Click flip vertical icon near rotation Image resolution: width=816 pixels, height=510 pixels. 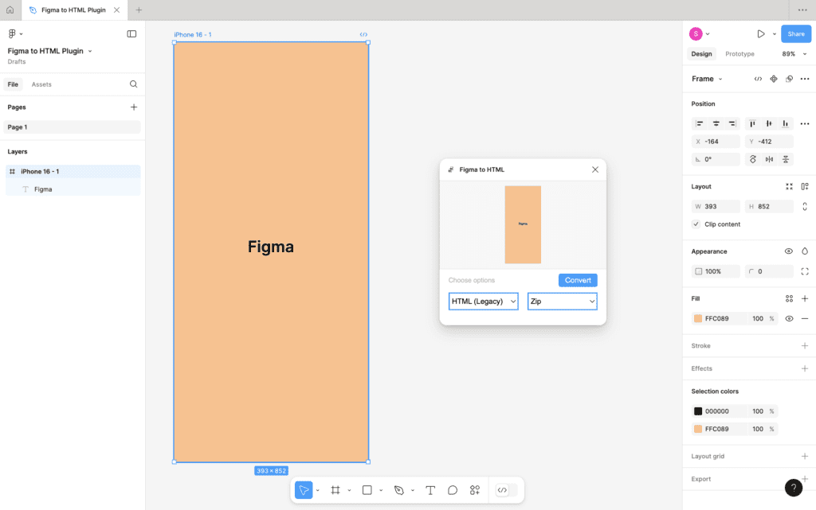coord(786,159)
